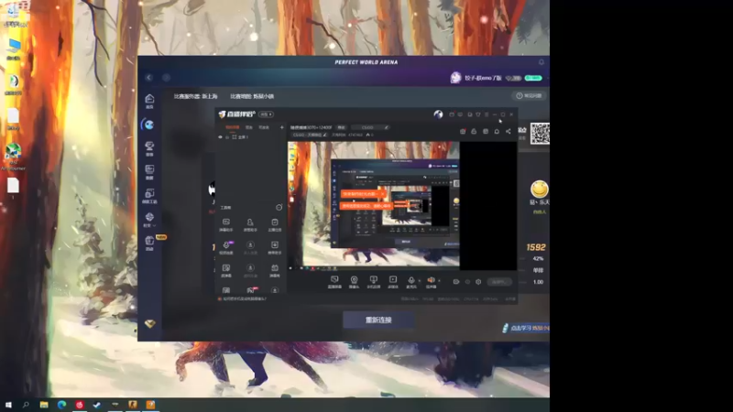Click the 重新连接 reconnect button
Viewport: 733px width, 412px height.
coord(378,320)
